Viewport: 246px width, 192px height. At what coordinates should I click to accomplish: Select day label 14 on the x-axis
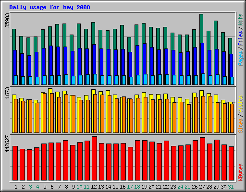click(x=108, y=187)
